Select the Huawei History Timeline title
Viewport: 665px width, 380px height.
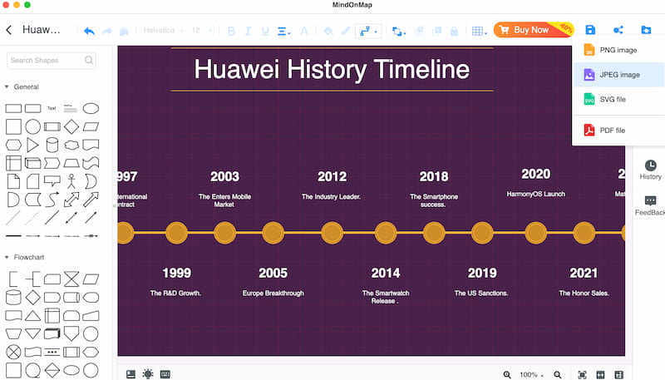332,70
